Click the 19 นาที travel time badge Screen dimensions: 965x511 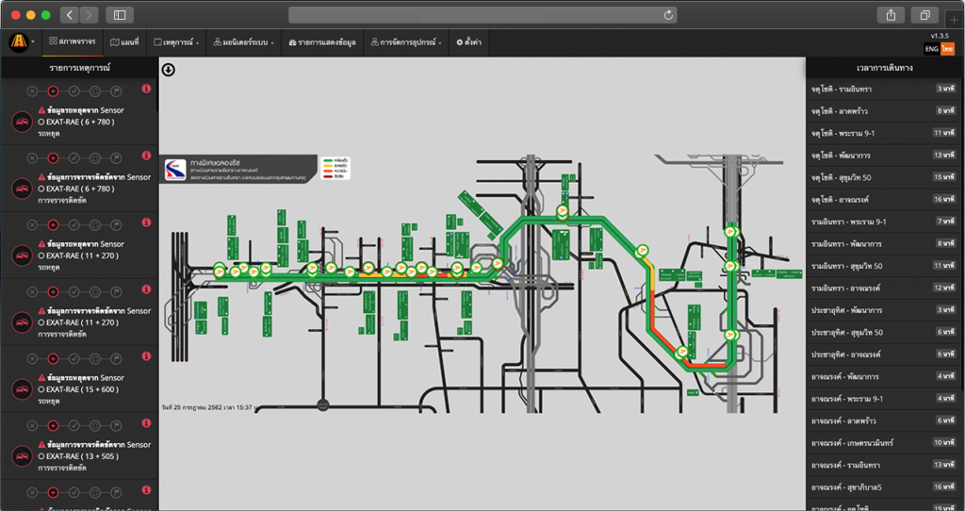coord(944,508)
